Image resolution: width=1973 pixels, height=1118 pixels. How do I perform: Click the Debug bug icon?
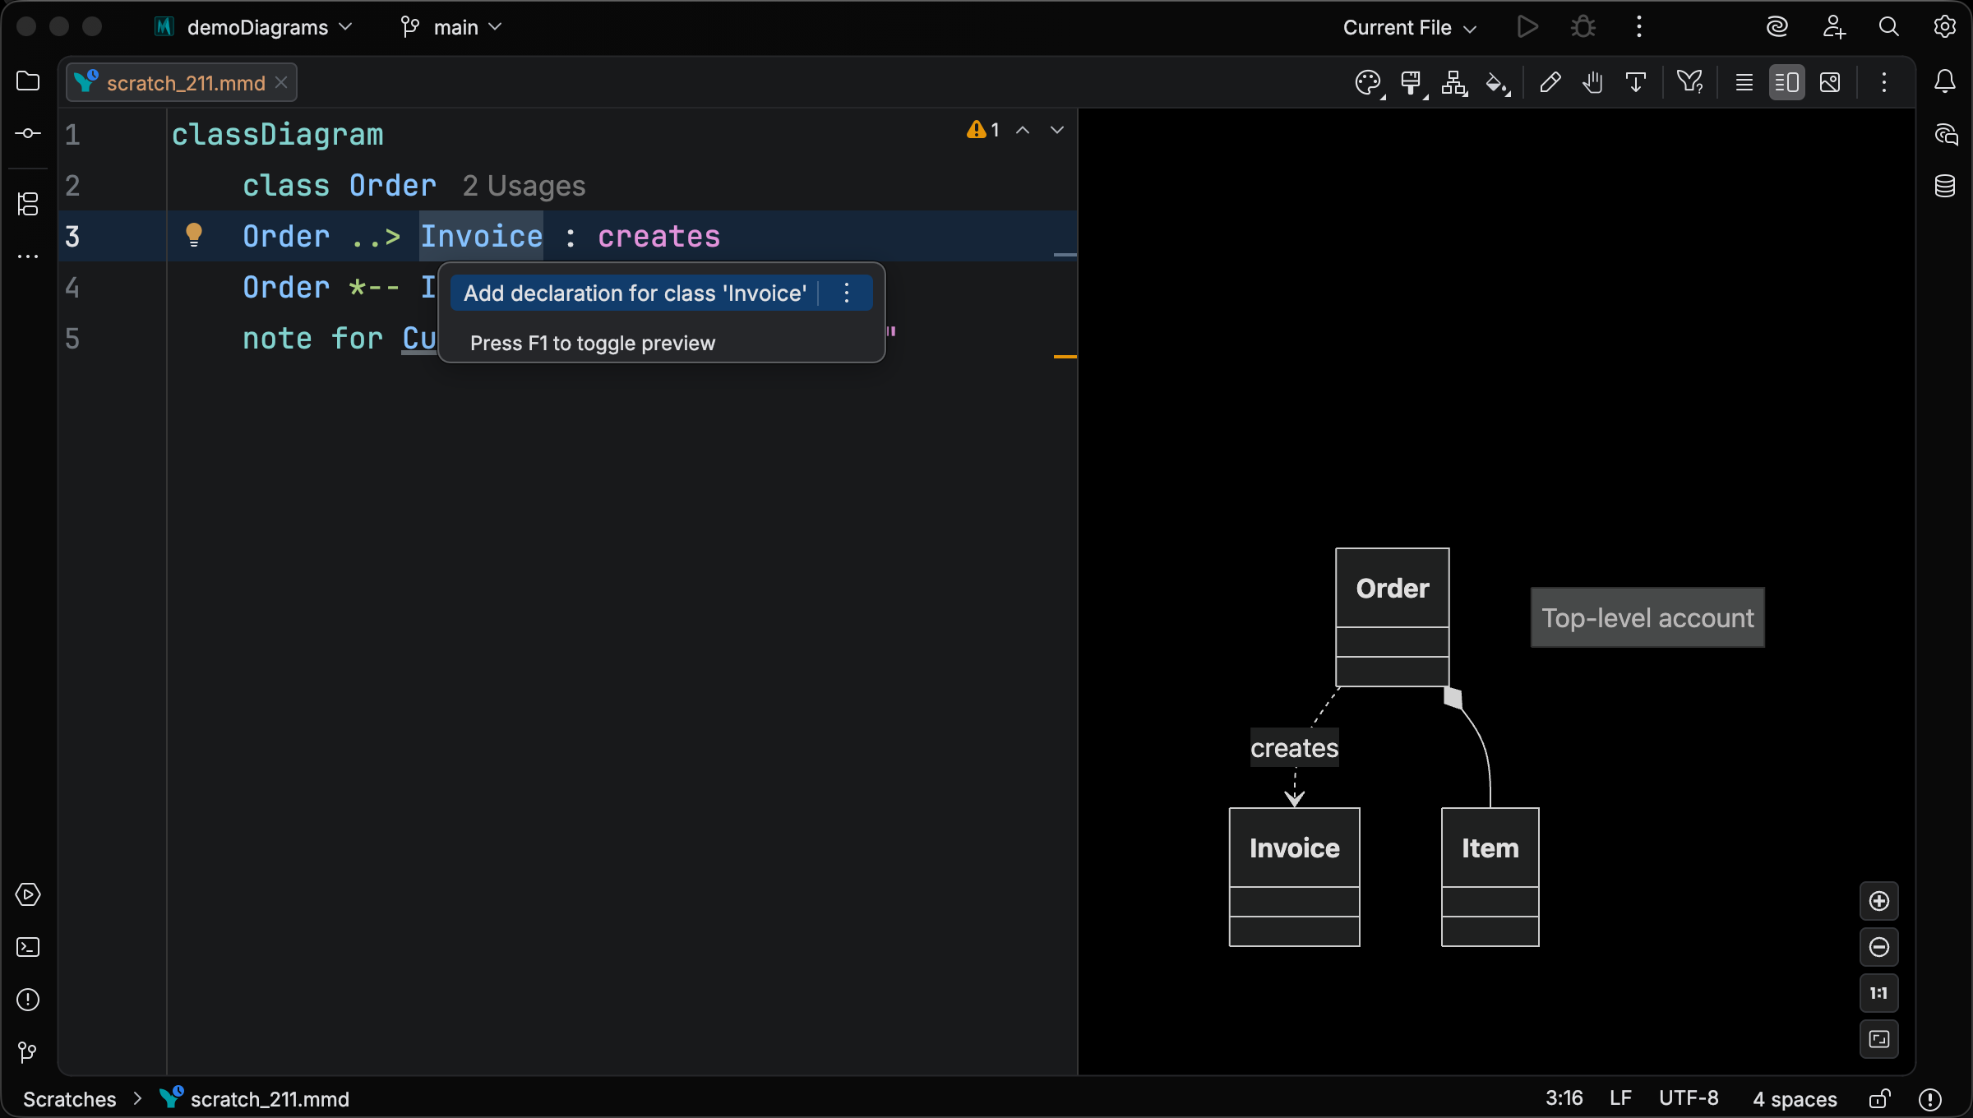click(1583, 27)
